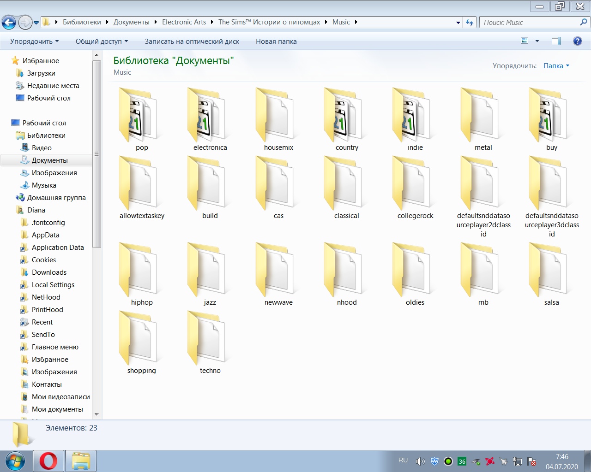591x472 pixels.
Task: Toggle the preview pane icon
Action: [556, 41]
